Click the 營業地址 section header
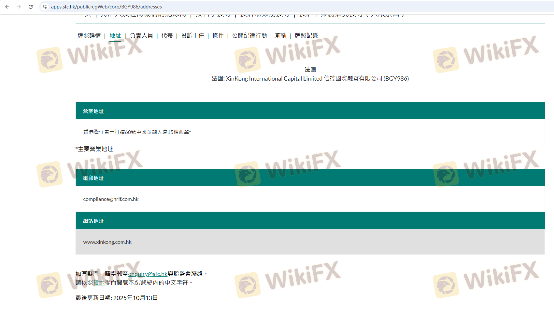The image size is (554, 314). pyautogui.click(x=310, y=111)
